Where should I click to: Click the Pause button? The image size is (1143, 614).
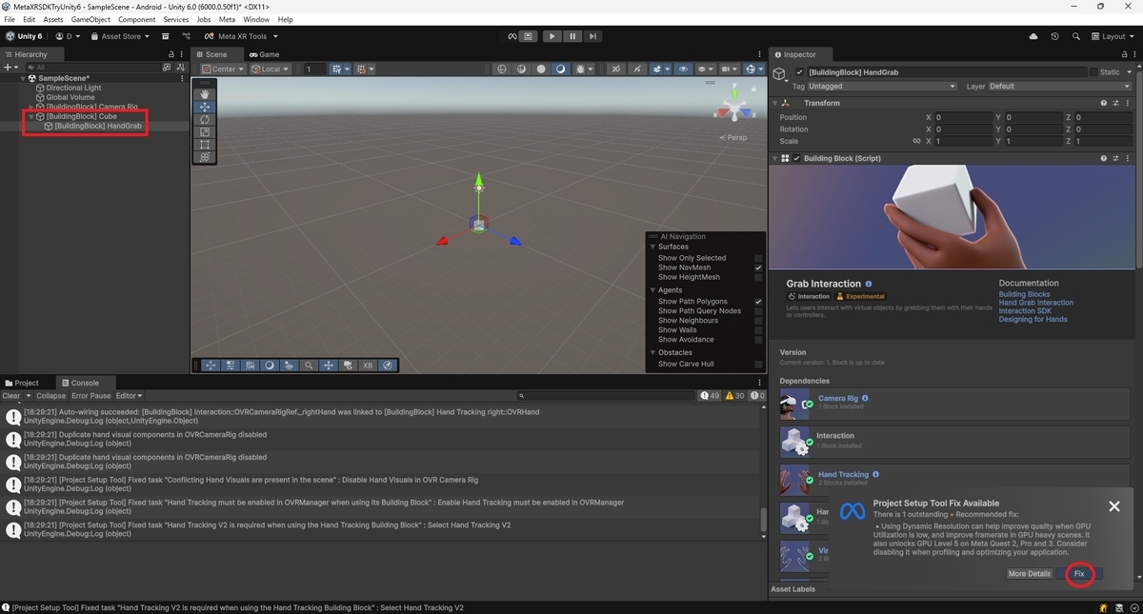coord(572,36)
